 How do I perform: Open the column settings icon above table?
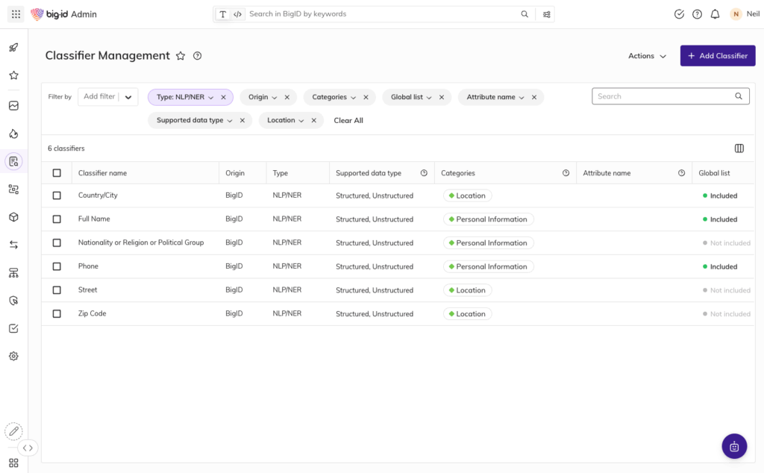click(739, 148)
